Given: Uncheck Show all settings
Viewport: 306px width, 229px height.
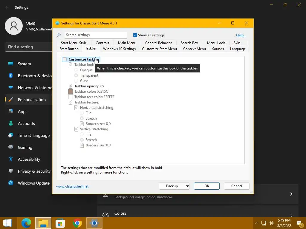Looking at the screenshot, I should (x=135, y=35).
